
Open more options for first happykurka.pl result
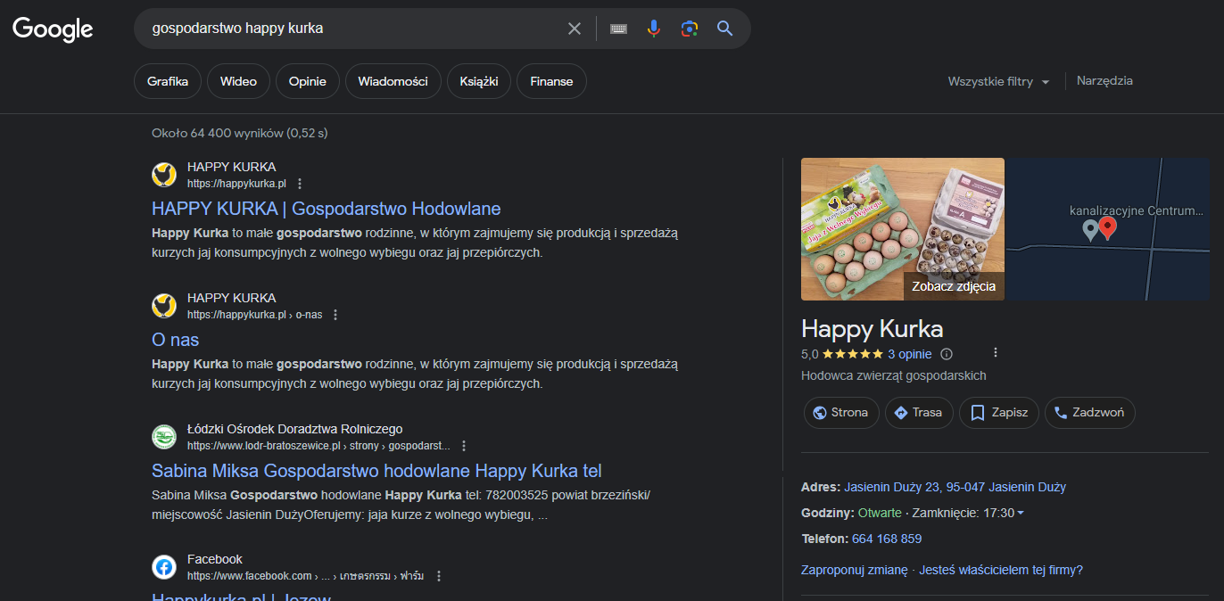click(300, 184)
